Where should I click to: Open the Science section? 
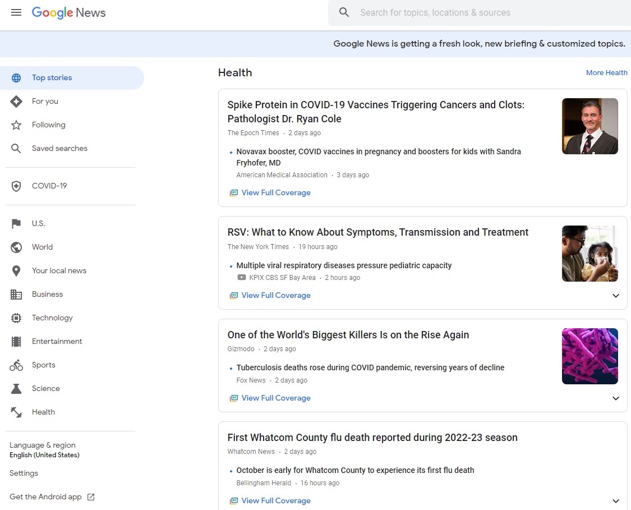pyautogui.click(x=46, y=388)
